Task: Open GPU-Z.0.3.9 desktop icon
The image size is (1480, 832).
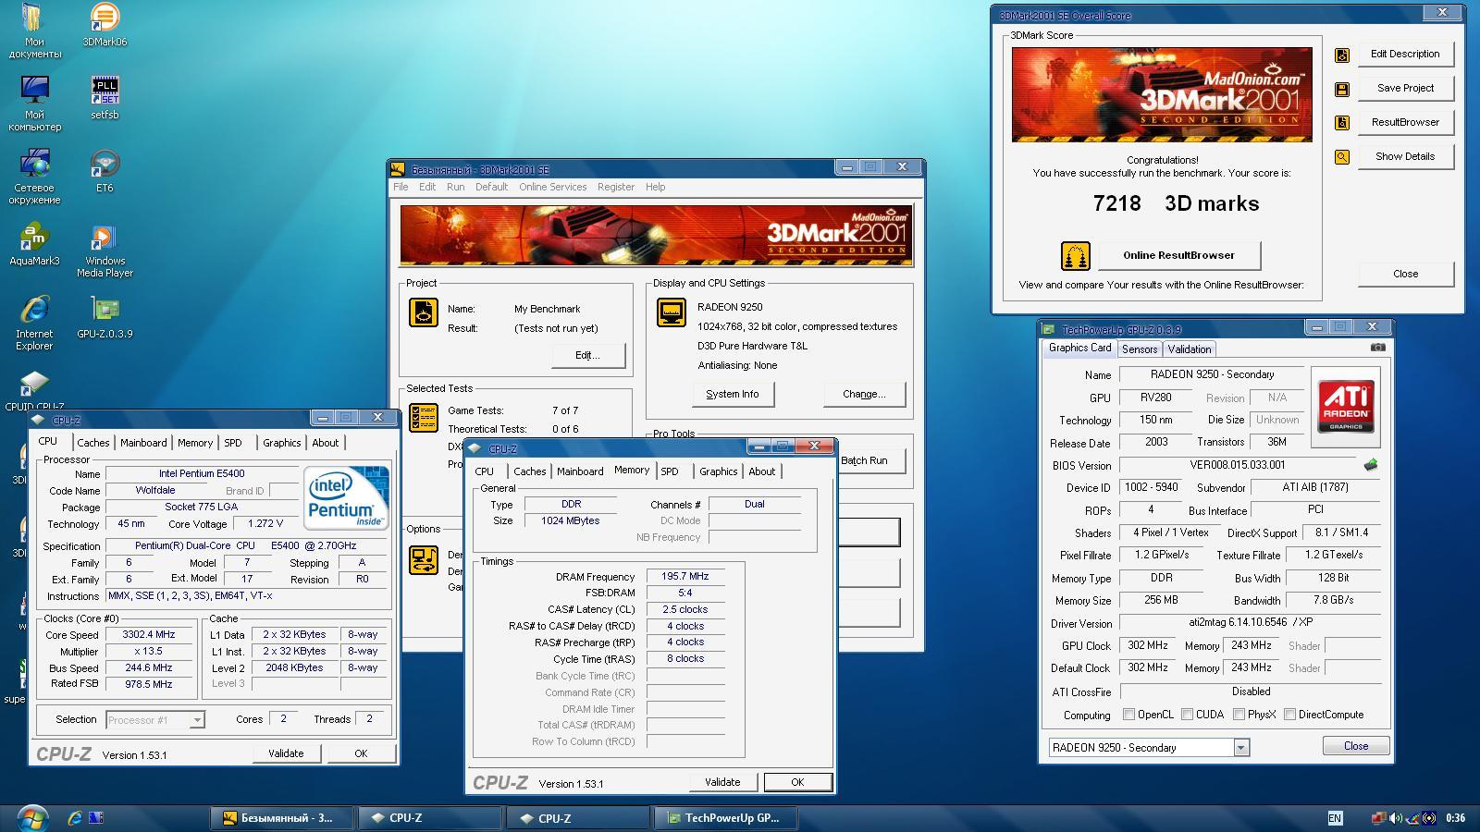Action: pyautogui.click(x=105, y=317)
